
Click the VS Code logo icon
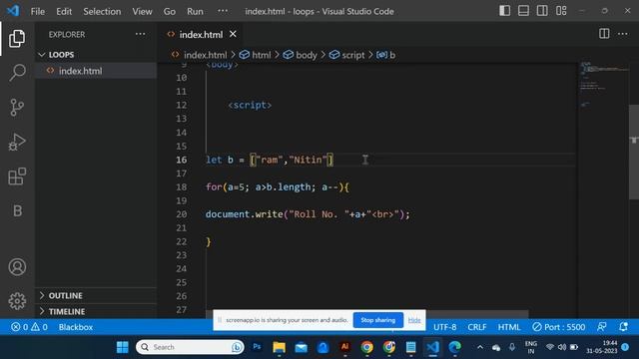13,11
